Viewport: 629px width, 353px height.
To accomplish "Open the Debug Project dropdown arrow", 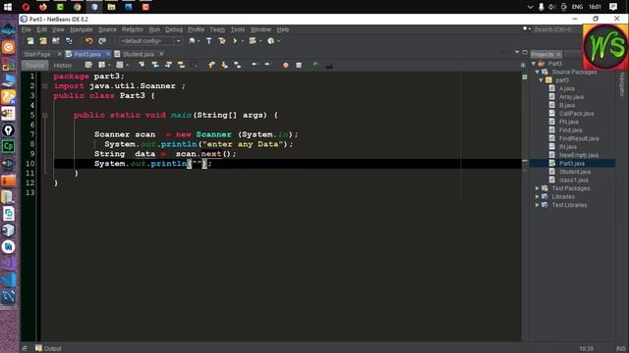I will [260, 41].
